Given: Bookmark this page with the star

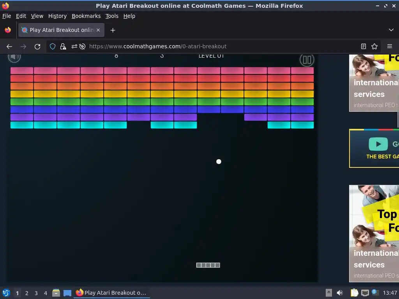Looking at the screenshot, I should tap(374, 47).
